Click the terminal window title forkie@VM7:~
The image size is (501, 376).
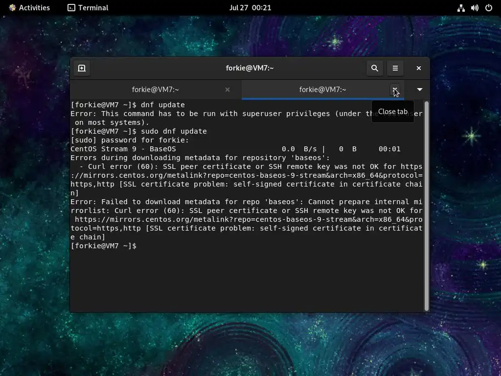250,68
